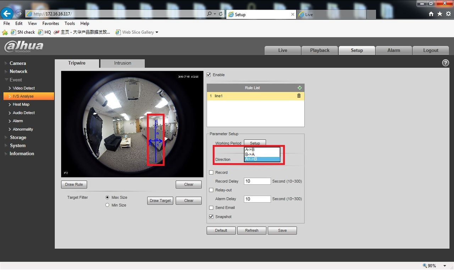Uncheck the Snapshot checkbox
The image size is (454, 270).
pos(211,217)
